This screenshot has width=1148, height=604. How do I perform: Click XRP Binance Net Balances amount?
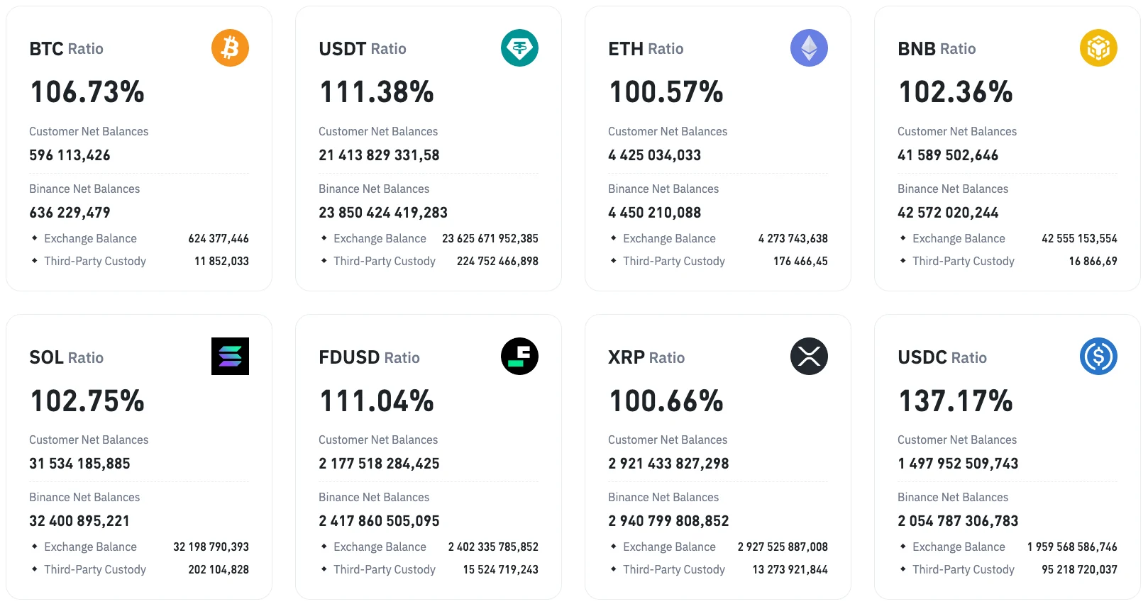point(668,521)
